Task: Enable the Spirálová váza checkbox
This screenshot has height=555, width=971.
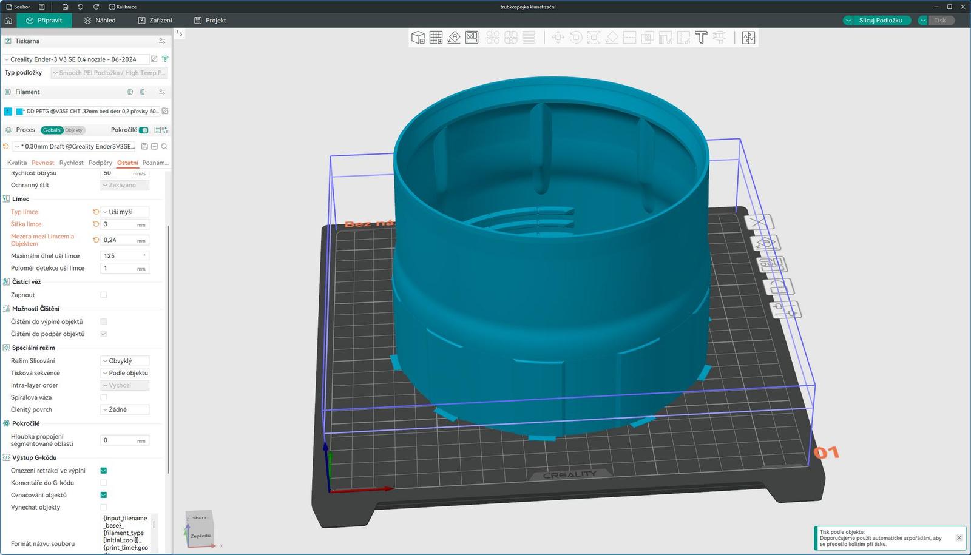Action: pyautogui.click(x=103, y=397)
